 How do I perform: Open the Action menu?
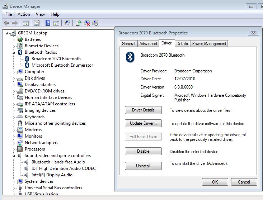(x=24, y=14)
